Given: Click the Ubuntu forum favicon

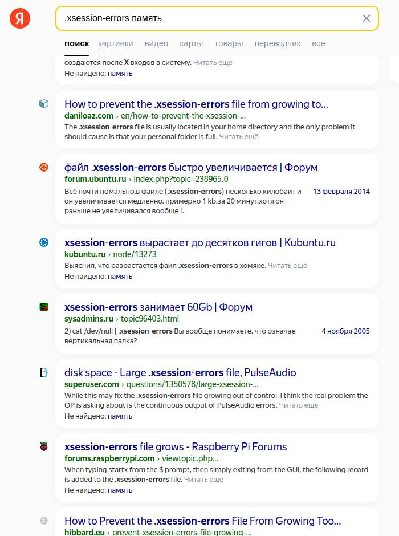Looking at the screenshot, I should tap(44, 167).
